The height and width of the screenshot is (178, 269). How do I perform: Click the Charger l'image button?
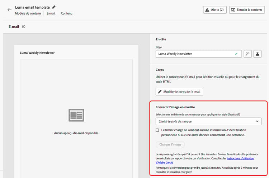170,144
